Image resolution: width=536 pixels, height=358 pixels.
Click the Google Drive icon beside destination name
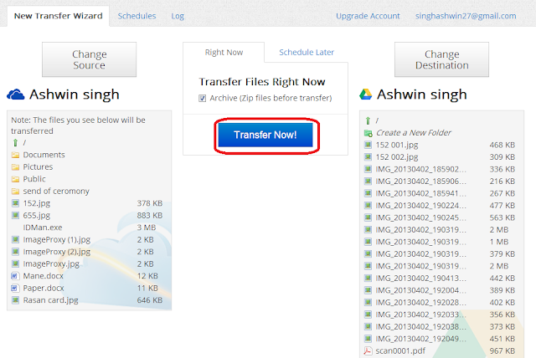click(365, 95)
